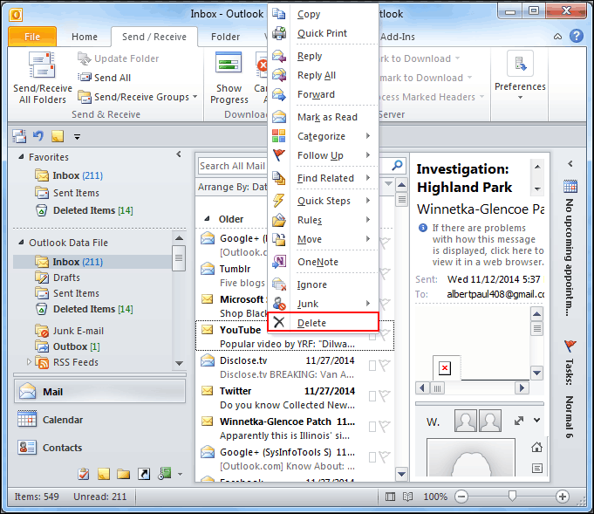This screenshot has height=514, width=594.
Task: Open Calendar navigation button
Action: pyautogui.click(x=100, y=420)
